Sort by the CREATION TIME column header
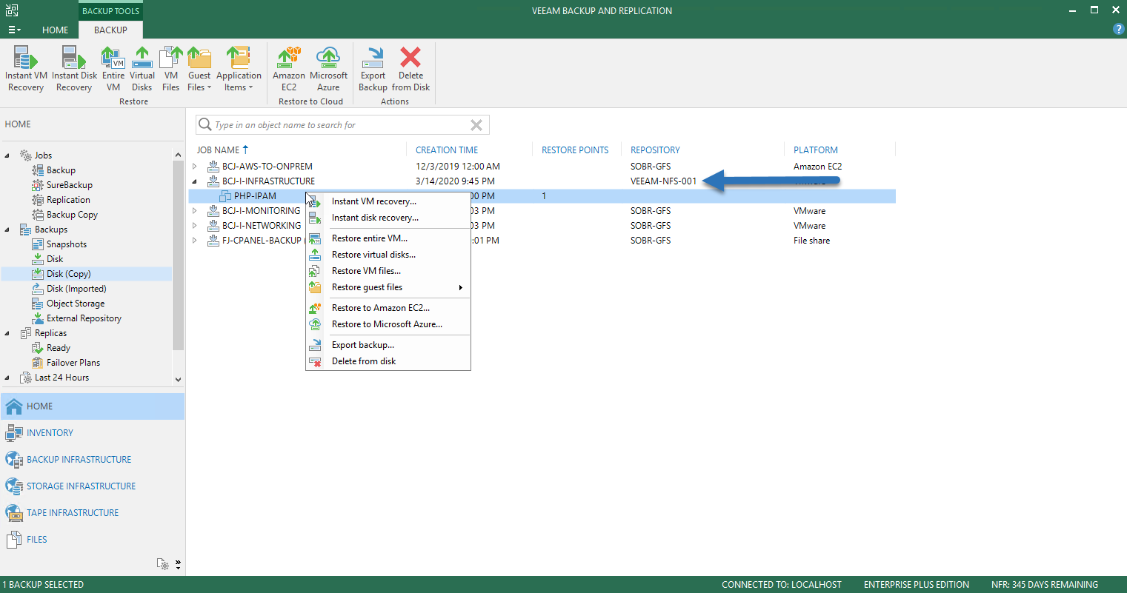The width and height of the screenshot is (1127, 593). pos(447,150)
